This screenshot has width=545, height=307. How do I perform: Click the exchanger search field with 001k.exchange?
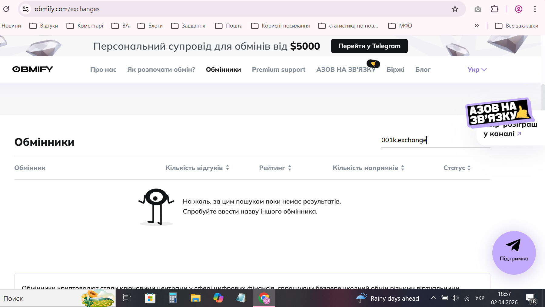(436, 140)
